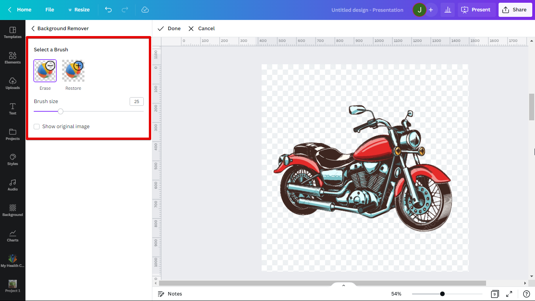Click the cloud save status icon
This screenshot has width=535, height=301.
pyautogui.click(x=145, y=10)
